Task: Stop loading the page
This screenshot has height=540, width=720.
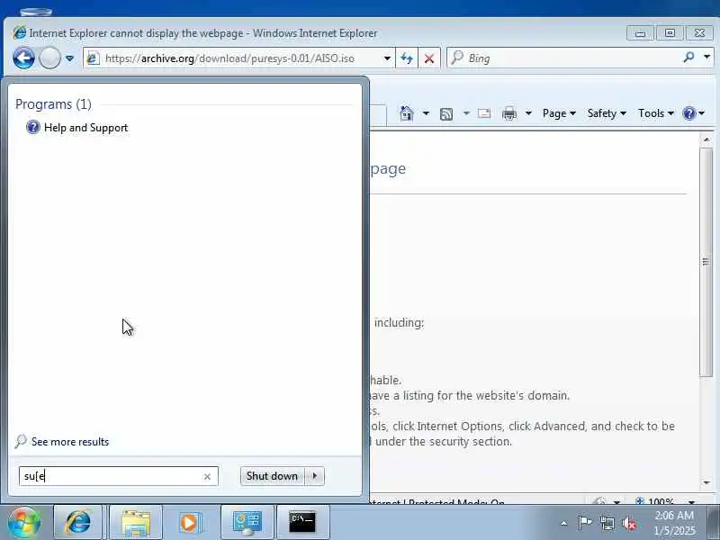Action: [x=429, y=58]
